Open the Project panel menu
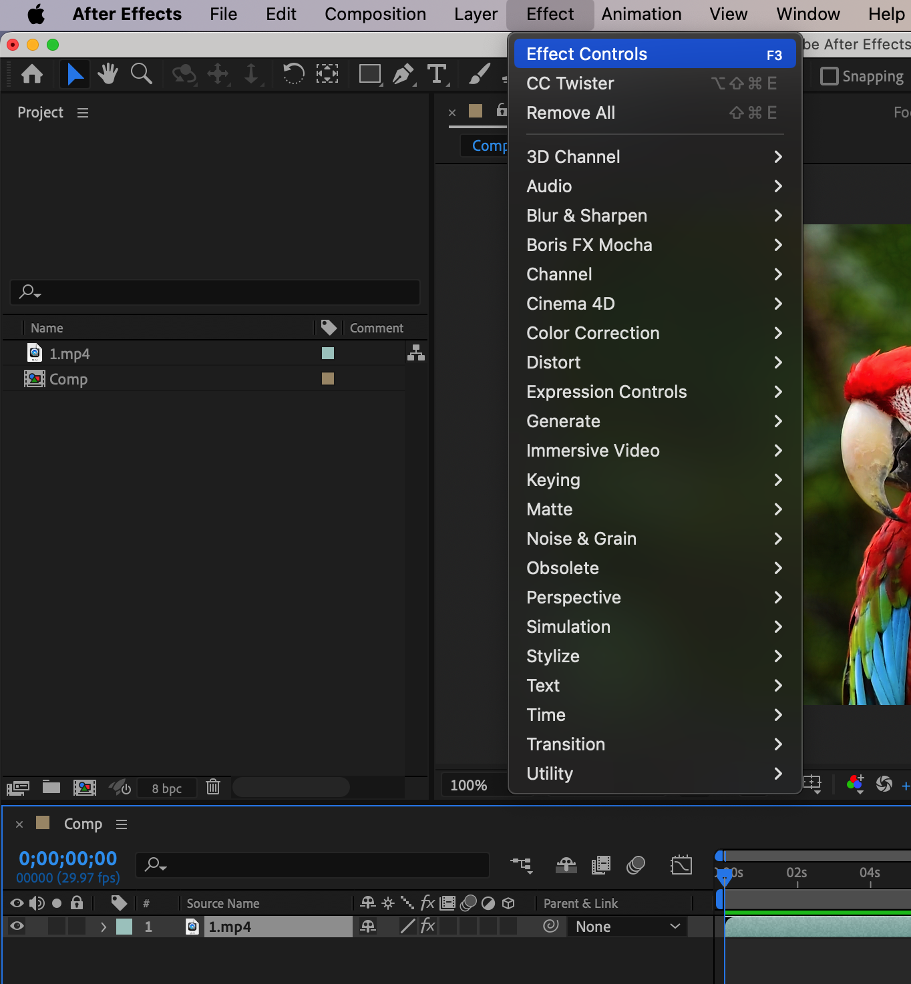The image size is (911, 984). pos(83,113)
